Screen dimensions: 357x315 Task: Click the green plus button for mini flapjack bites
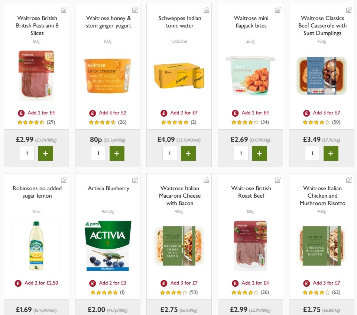pos(260,153)
